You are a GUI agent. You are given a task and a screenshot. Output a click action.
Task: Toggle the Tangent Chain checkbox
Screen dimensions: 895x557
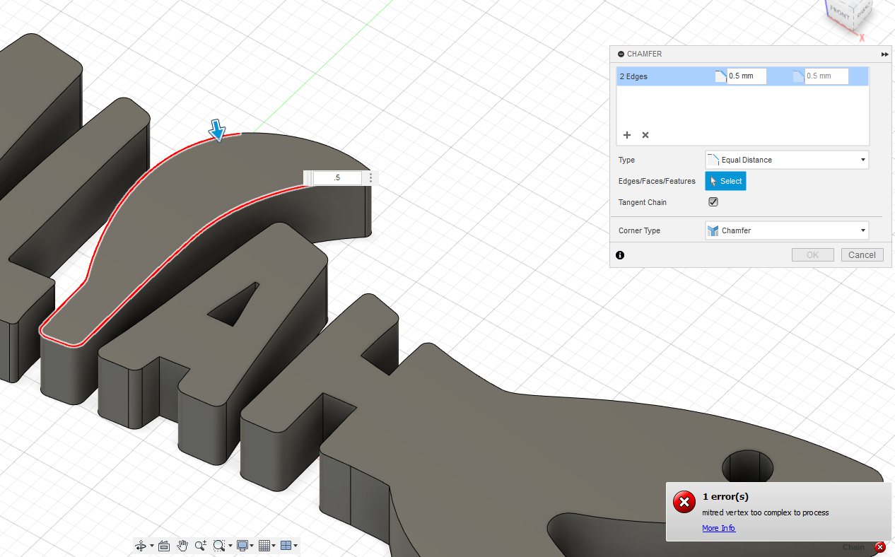pyautogui.click(x=713, y=201)
